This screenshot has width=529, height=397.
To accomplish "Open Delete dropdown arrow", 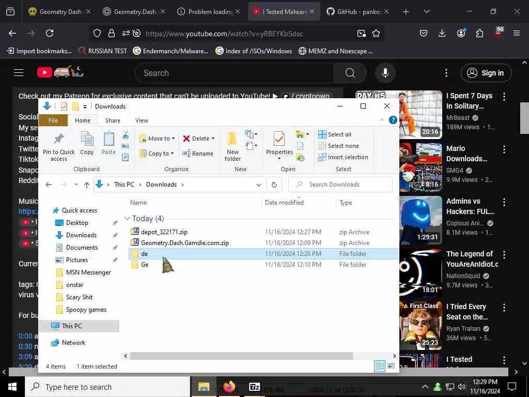I will [213, 139].
